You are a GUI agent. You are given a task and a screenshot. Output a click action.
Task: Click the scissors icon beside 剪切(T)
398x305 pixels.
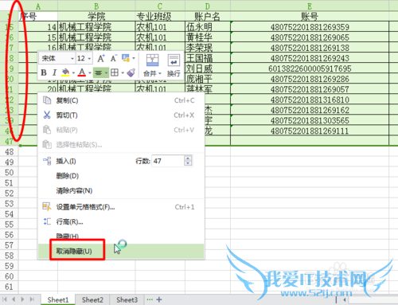coord(47,115)
